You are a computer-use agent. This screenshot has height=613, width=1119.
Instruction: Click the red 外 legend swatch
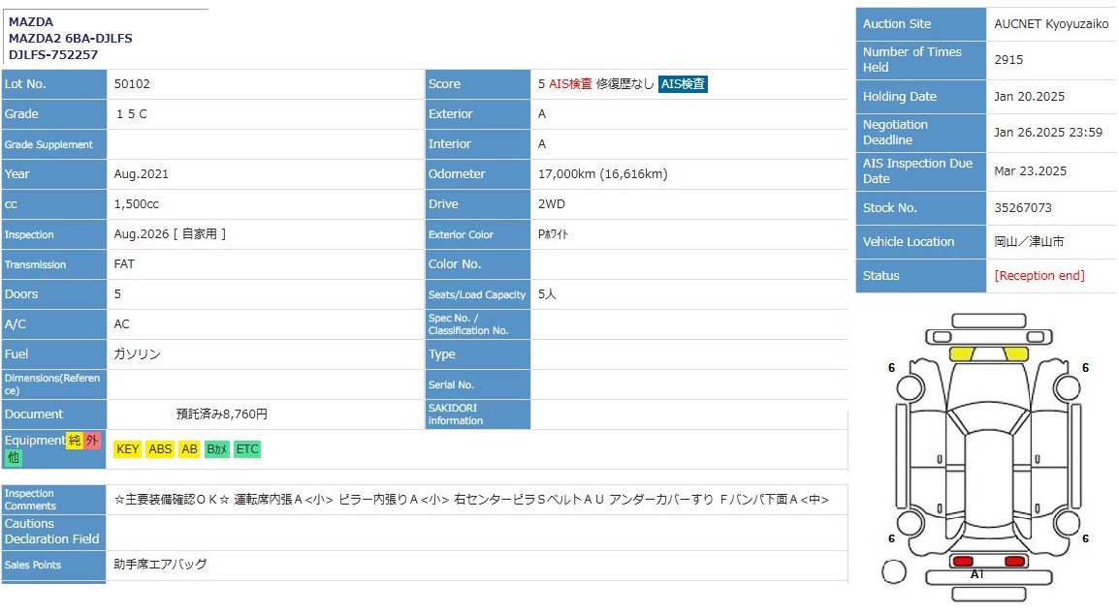coord(92,441)
